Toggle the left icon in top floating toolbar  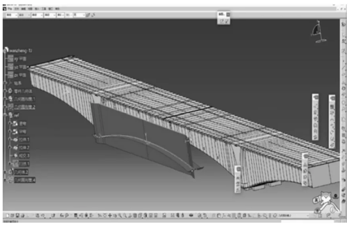(221, 22)
